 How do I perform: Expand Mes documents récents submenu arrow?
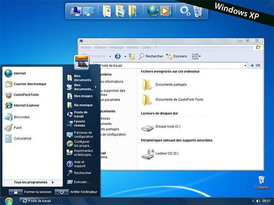click(96, 87)
